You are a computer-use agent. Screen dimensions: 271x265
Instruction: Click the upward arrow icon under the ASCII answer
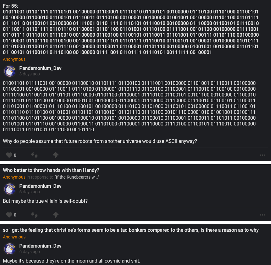coord(55,155)
